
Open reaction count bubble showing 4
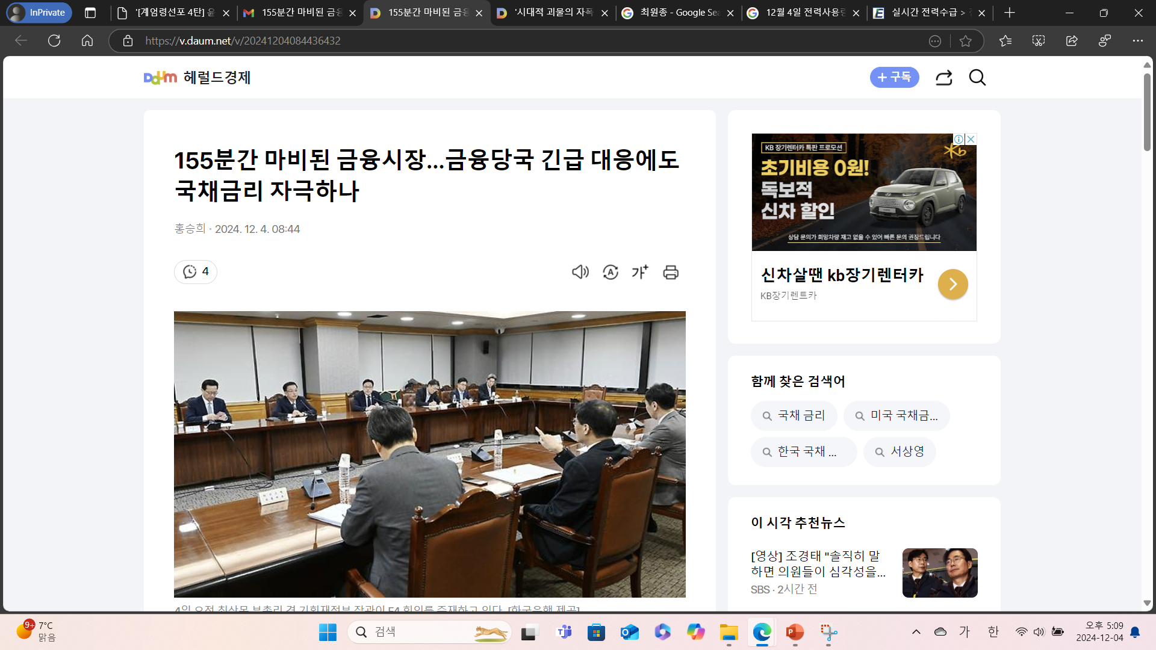[196, 271]
